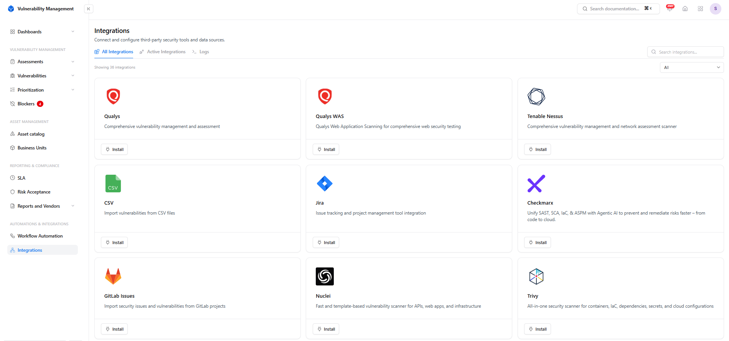Open the notifications bell

pos(670,9)
